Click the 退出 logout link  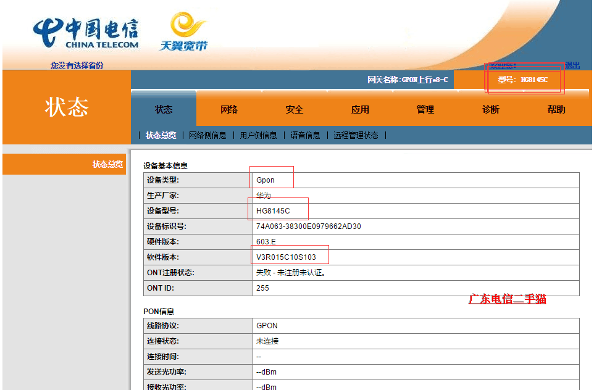(x=572, y=65)
